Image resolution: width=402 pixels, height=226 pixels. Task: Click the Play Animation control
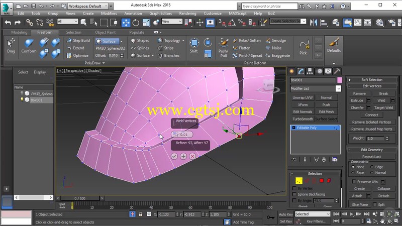(351, 214)
